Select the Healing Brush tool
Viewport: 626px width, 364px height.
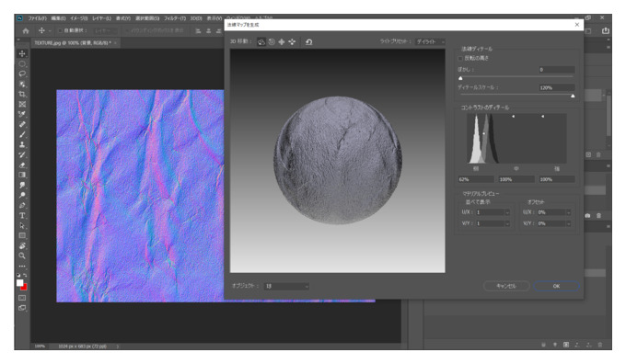[22, 124]
